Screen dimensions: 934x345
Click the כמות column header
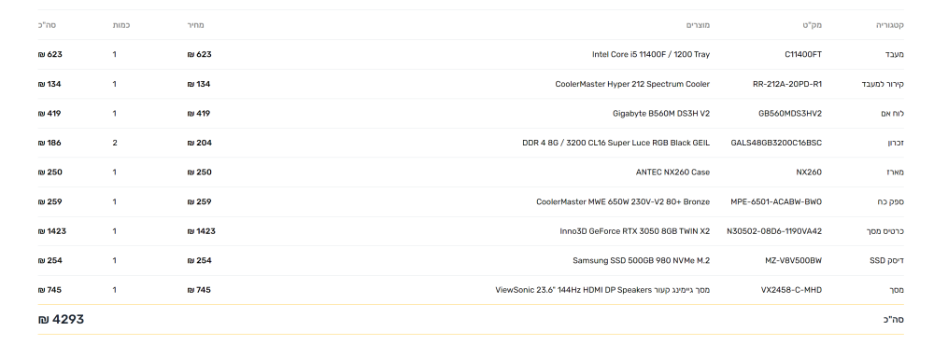[121, 25]
